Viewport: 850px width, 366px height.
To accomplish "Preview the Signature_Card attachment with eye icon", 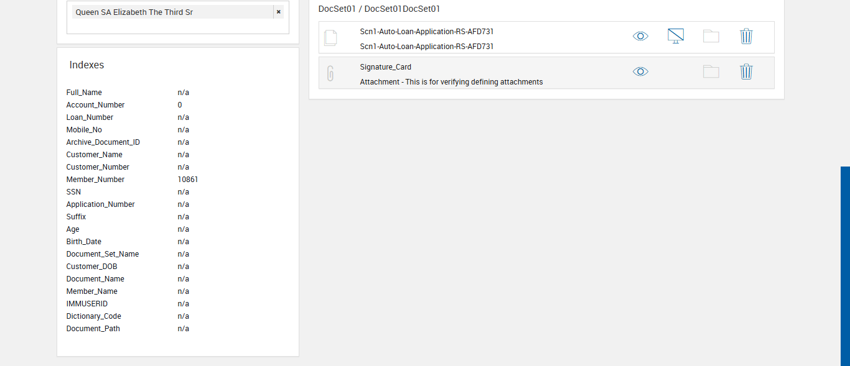I will 640,71.
